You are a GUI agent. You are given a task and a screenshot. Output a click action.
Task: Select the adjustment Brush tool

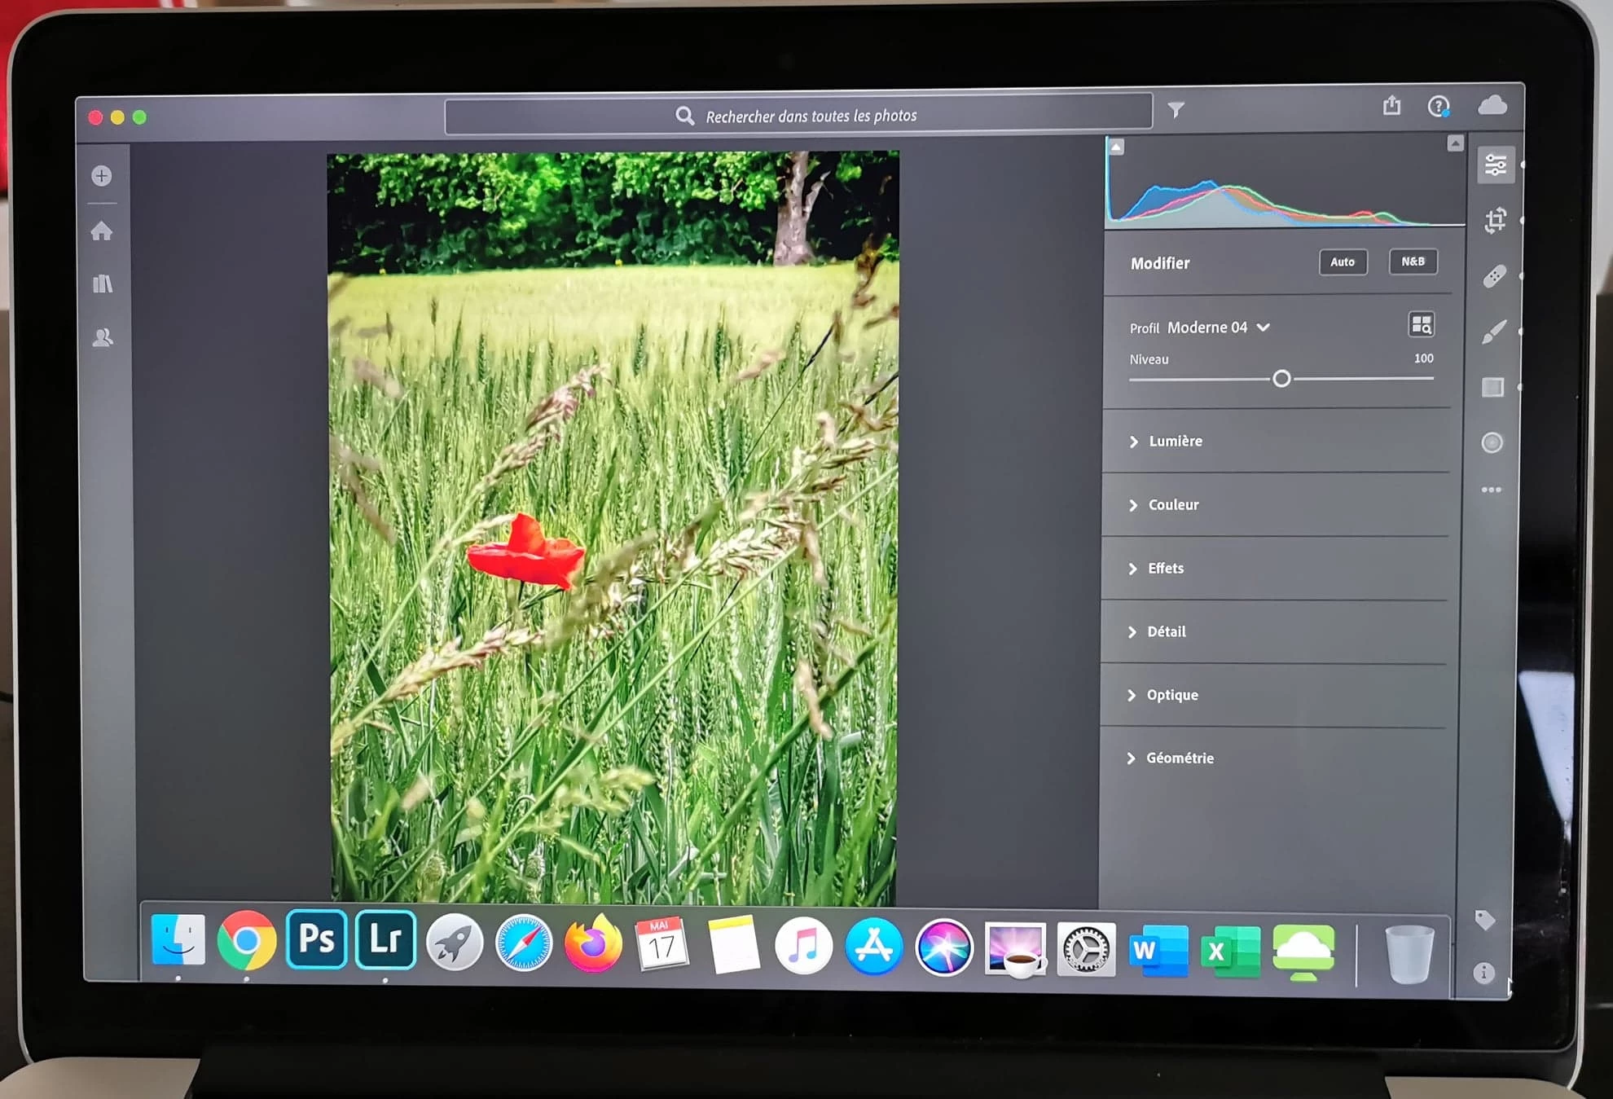click(x=1493, y=332)
